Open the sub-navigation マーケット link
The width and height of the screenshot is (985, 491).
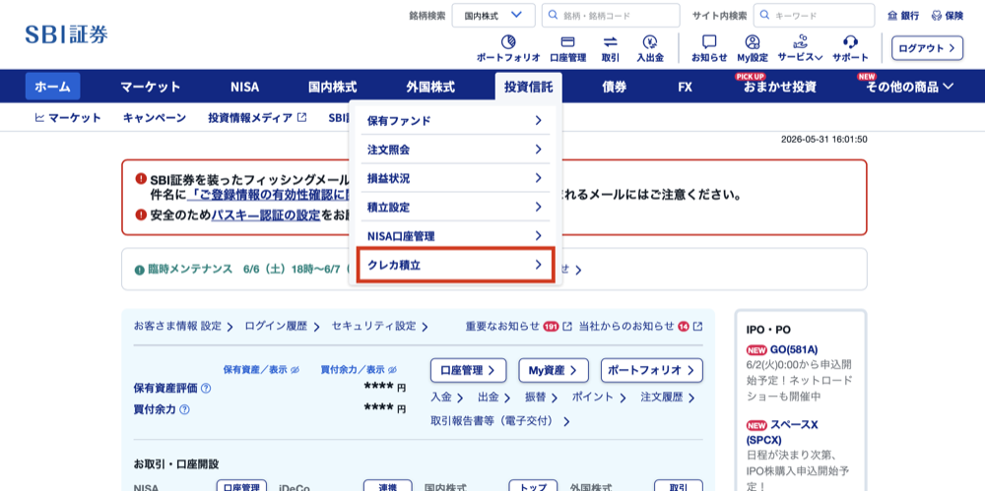click(68, 117)
